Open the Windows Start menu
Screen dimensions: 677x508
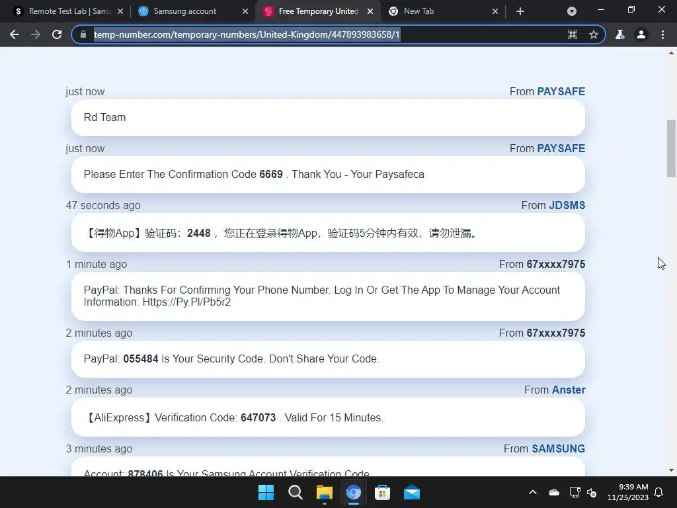pyautogui.click(x=266, y=492)
